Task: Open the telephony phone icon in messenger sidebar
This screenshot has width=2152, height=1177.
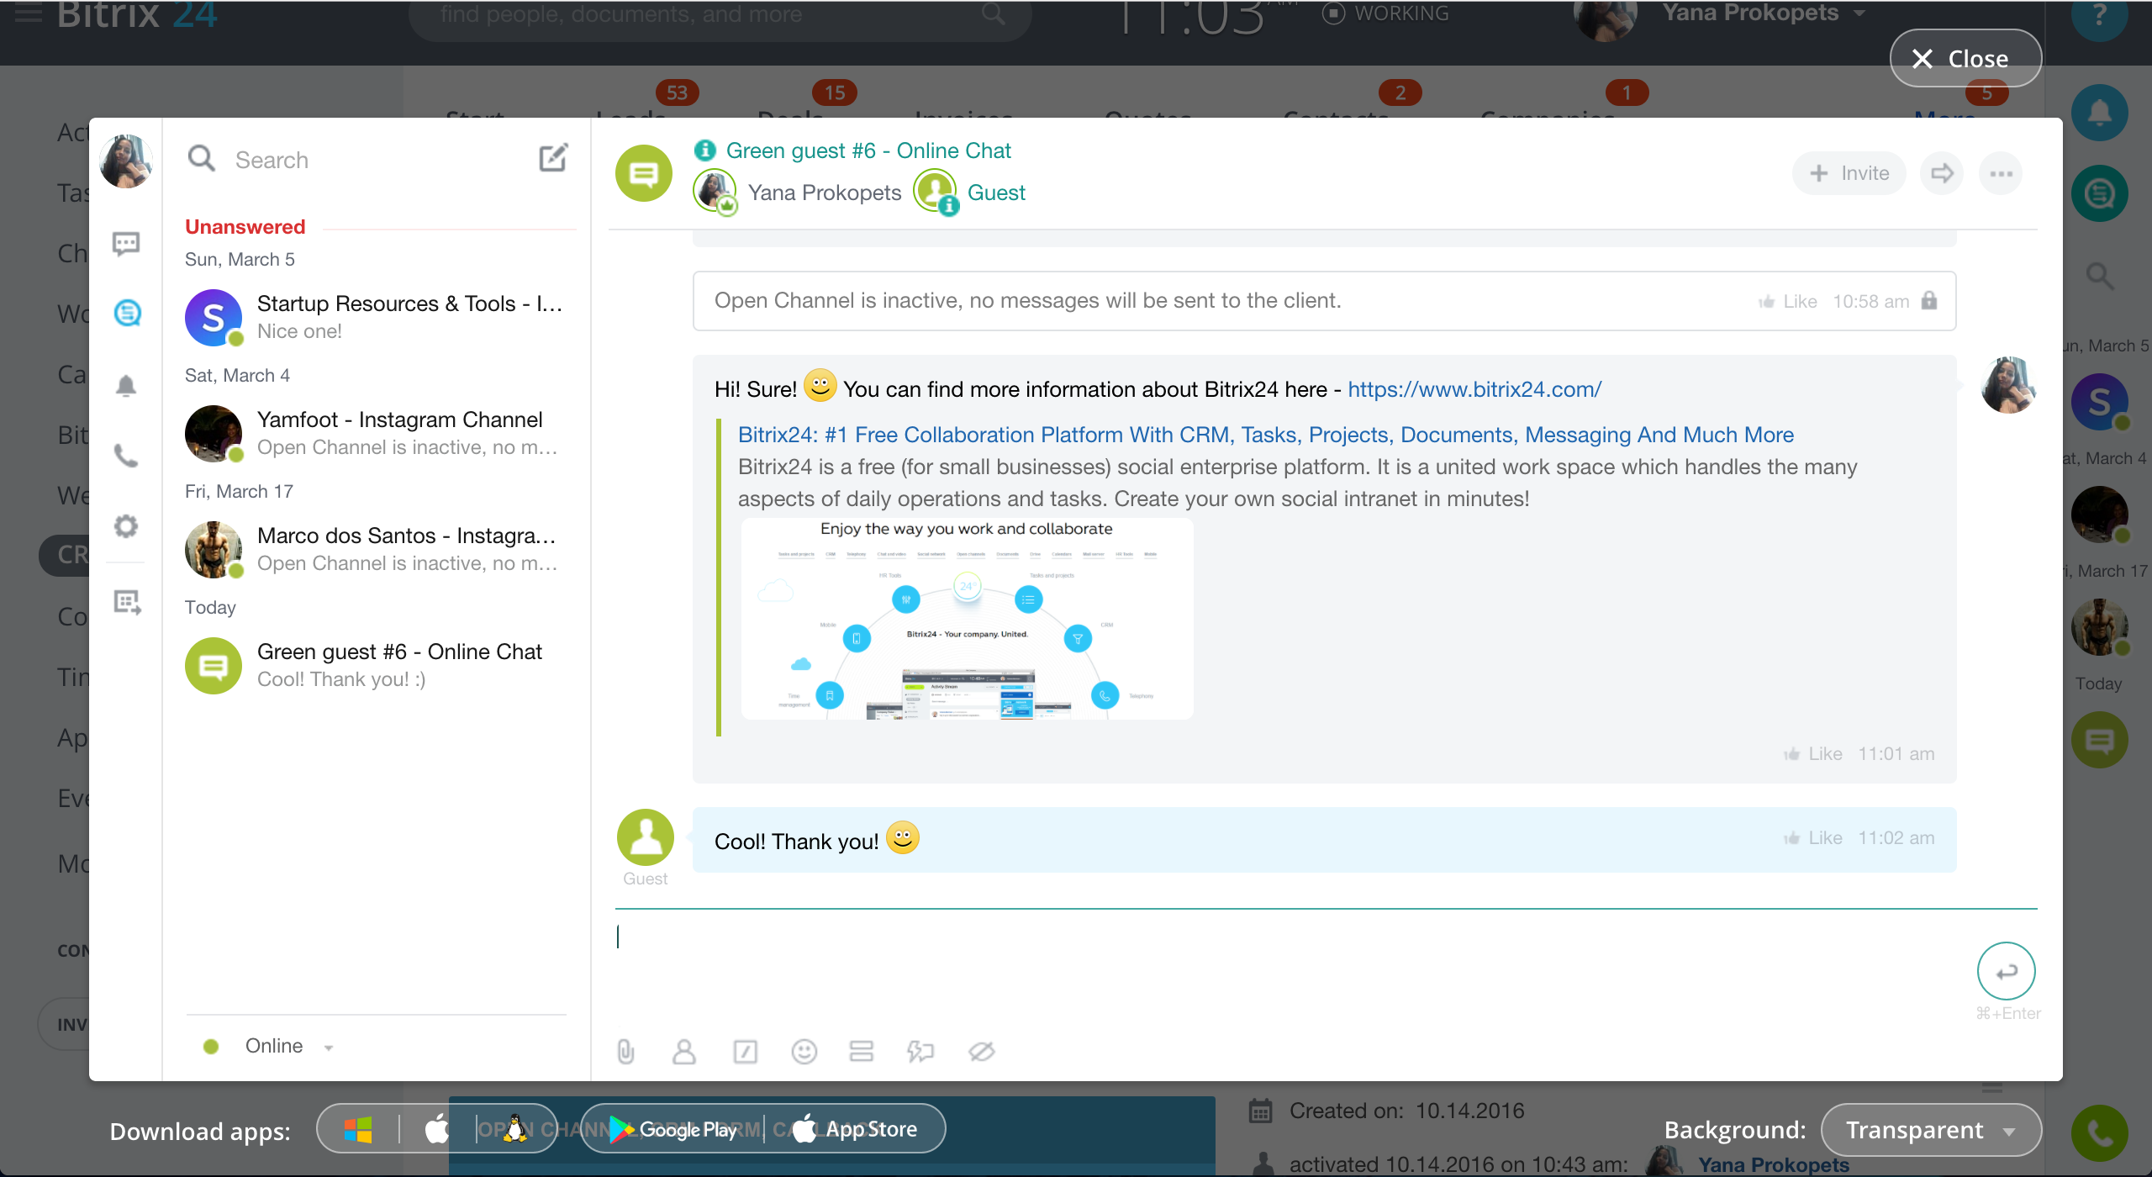Action: tap(126, 456)
